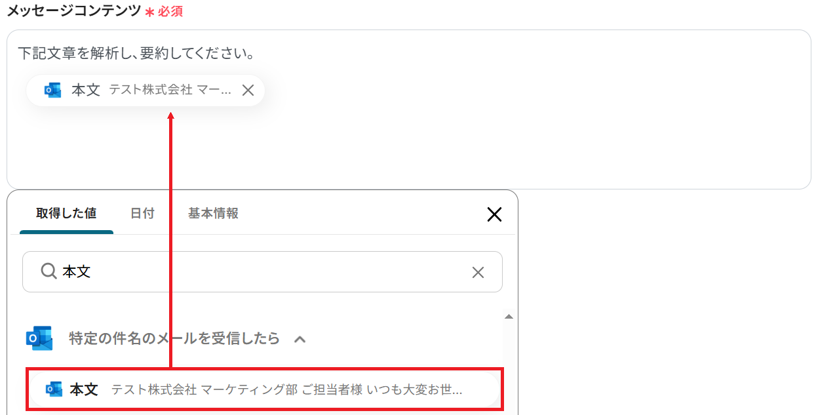Remove the 本文 token using its X icon
This screenshot has height=415, width=816.
tap(248, 90)
